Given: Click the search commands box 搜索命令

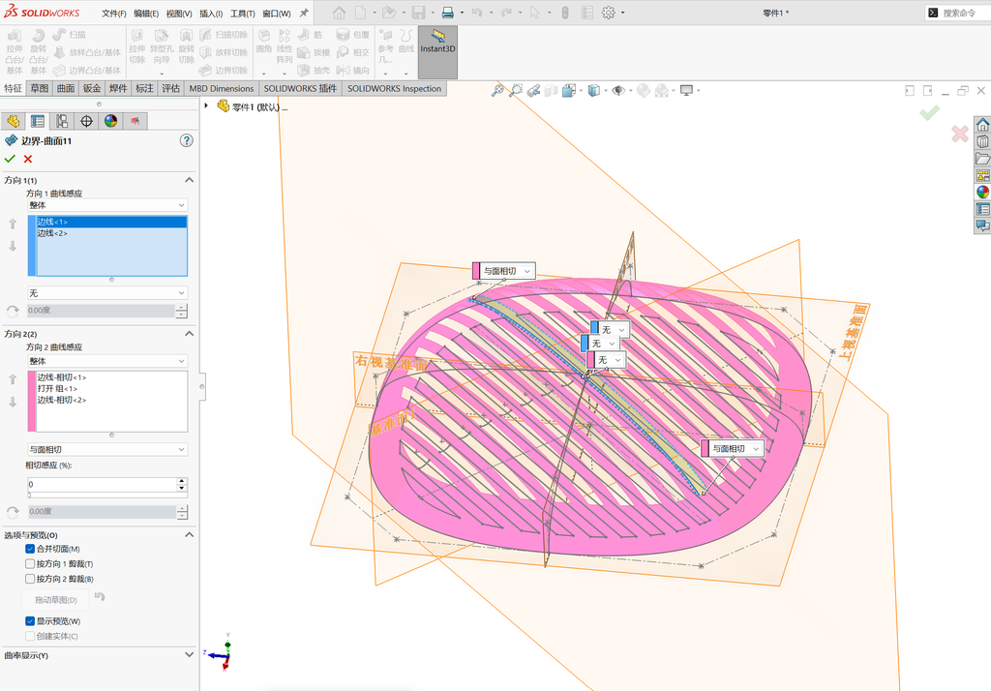Looking at the screenshot, I should click(957, 13).
